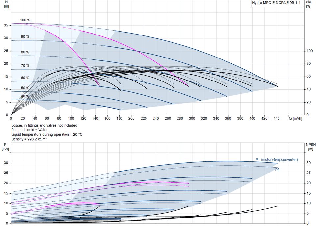318x230 pixels.
Task: Click the 320 tick on the Q axis
Action: coord(204,118)
